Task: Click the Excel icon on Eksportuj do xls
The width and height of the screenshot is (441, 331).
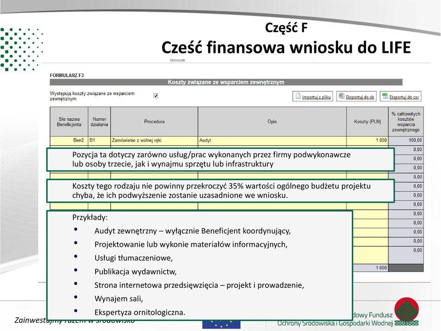Action: pos(341,96)
